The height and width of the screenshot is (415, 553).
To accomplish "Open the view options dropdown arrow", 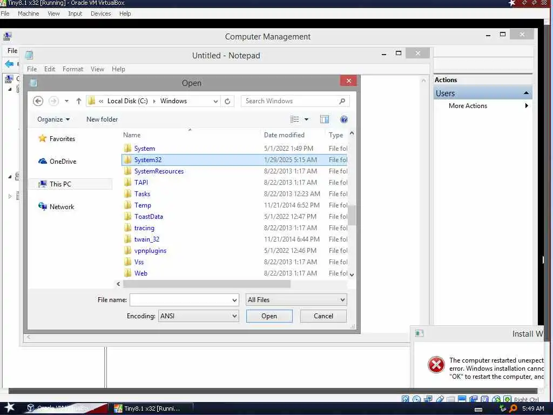I will (x=307, y=119).
